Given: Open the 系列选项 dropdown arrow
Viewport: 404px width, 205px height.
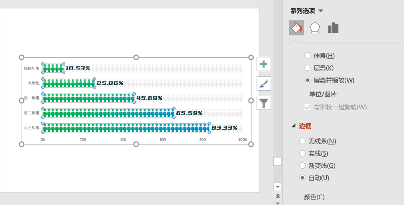Looking at the screenshot, I should click(321, 11).
